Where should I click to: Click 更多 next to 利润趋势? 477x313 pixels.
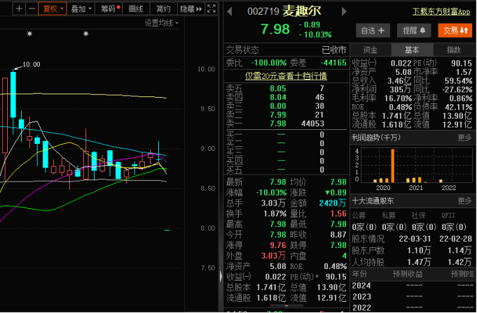click(x=465, y=138)
